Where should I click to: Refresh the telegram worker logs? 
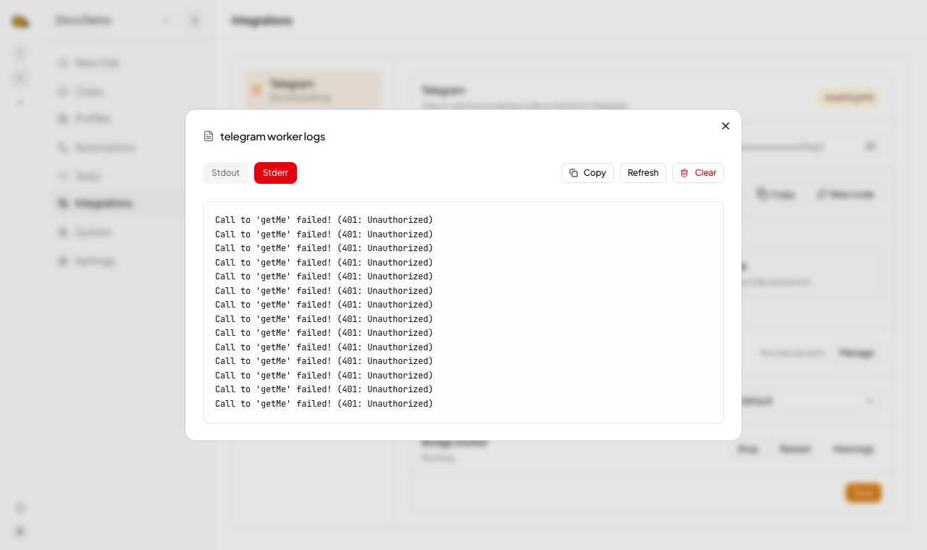643,173
